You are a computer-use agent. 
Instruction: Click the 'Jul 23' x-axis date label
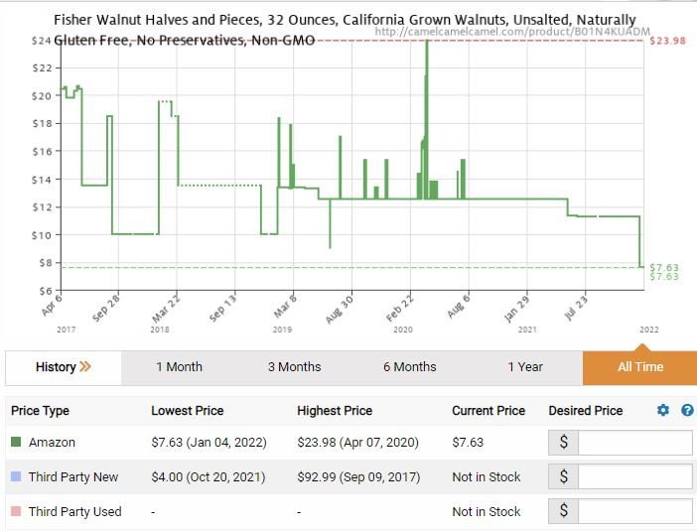click(576, 307)
